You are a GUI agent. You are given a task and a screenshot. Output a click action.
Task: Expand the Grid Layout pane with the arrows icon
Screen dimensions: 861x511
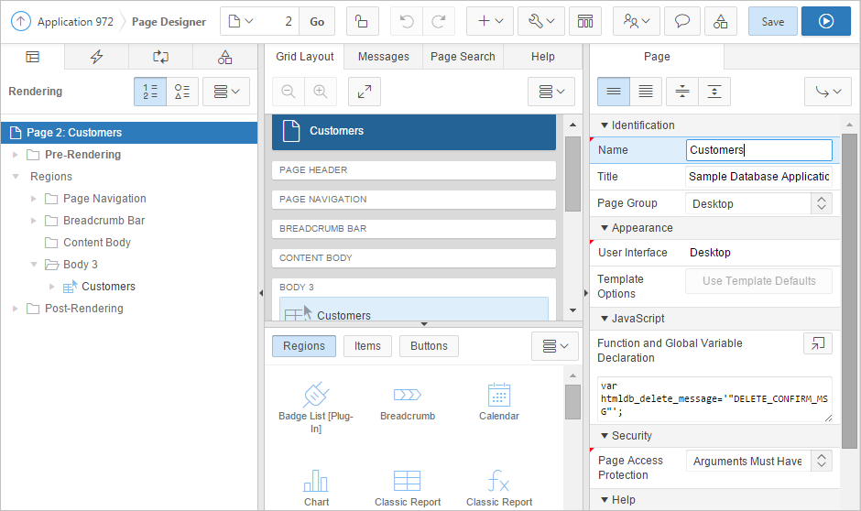pos(364,92)
